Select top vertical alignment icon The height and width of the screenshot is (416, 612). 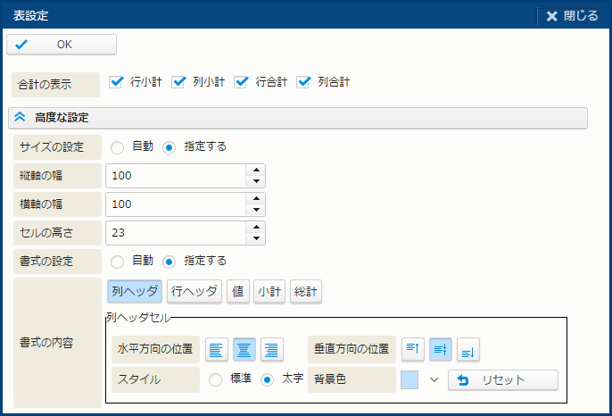tap(412, 350)
